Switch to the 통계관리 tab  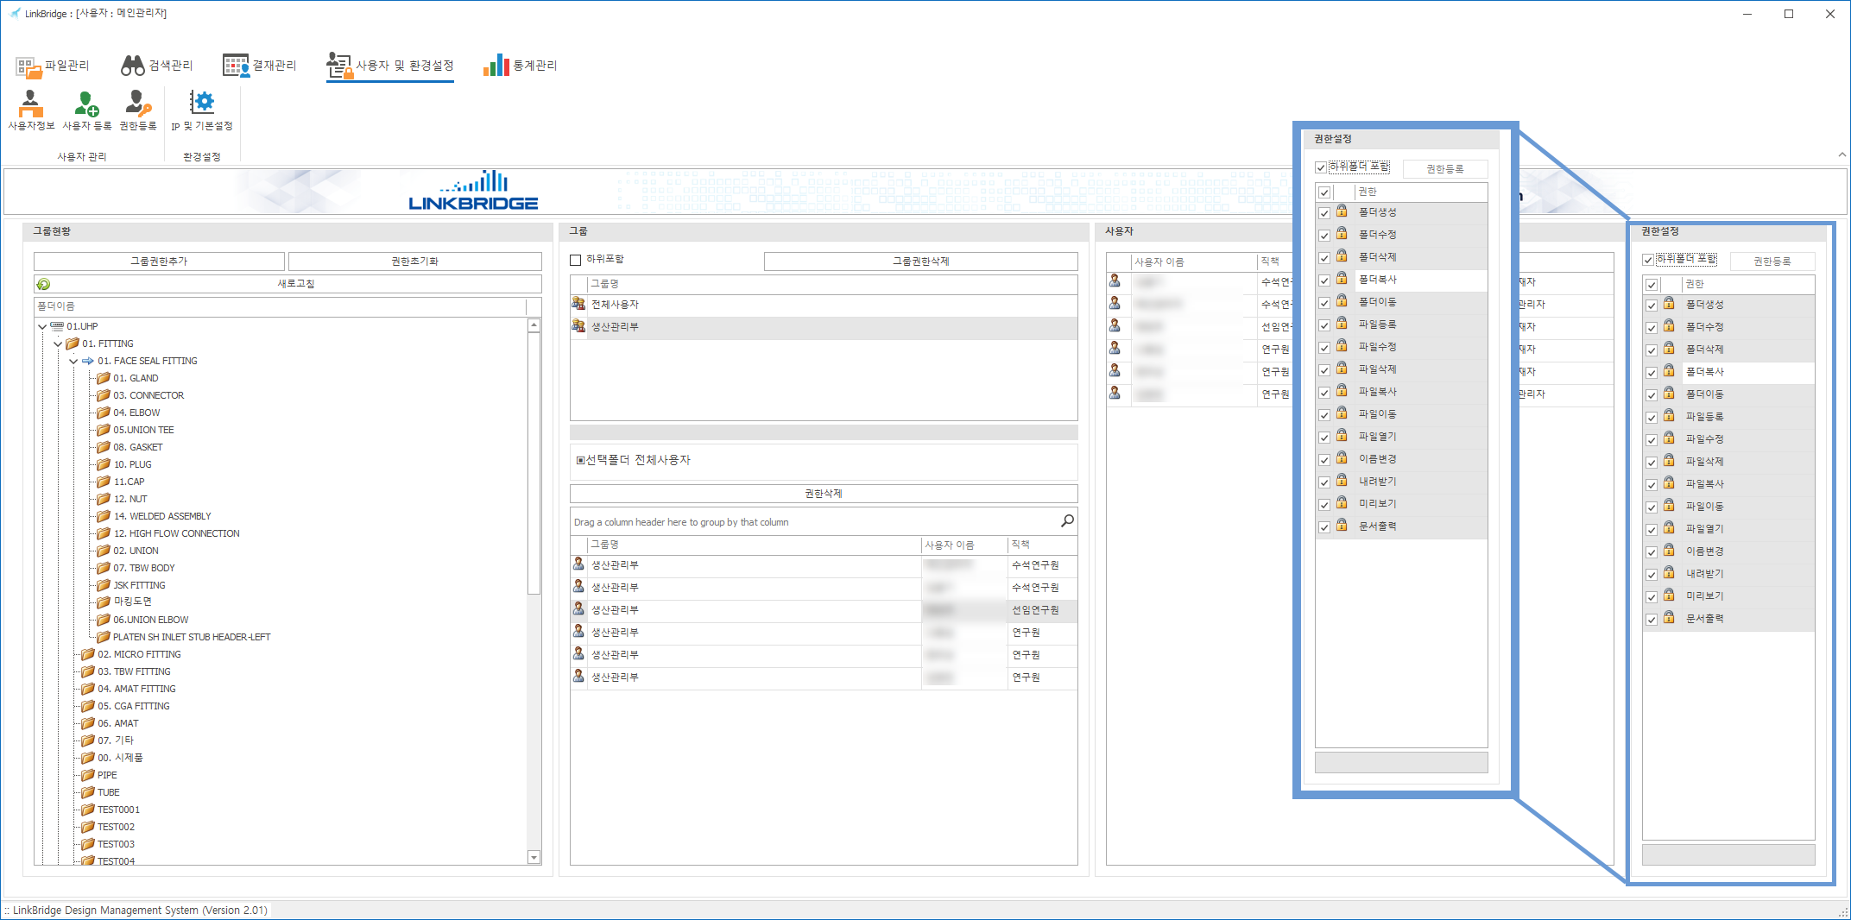click(x=521, y=66)
